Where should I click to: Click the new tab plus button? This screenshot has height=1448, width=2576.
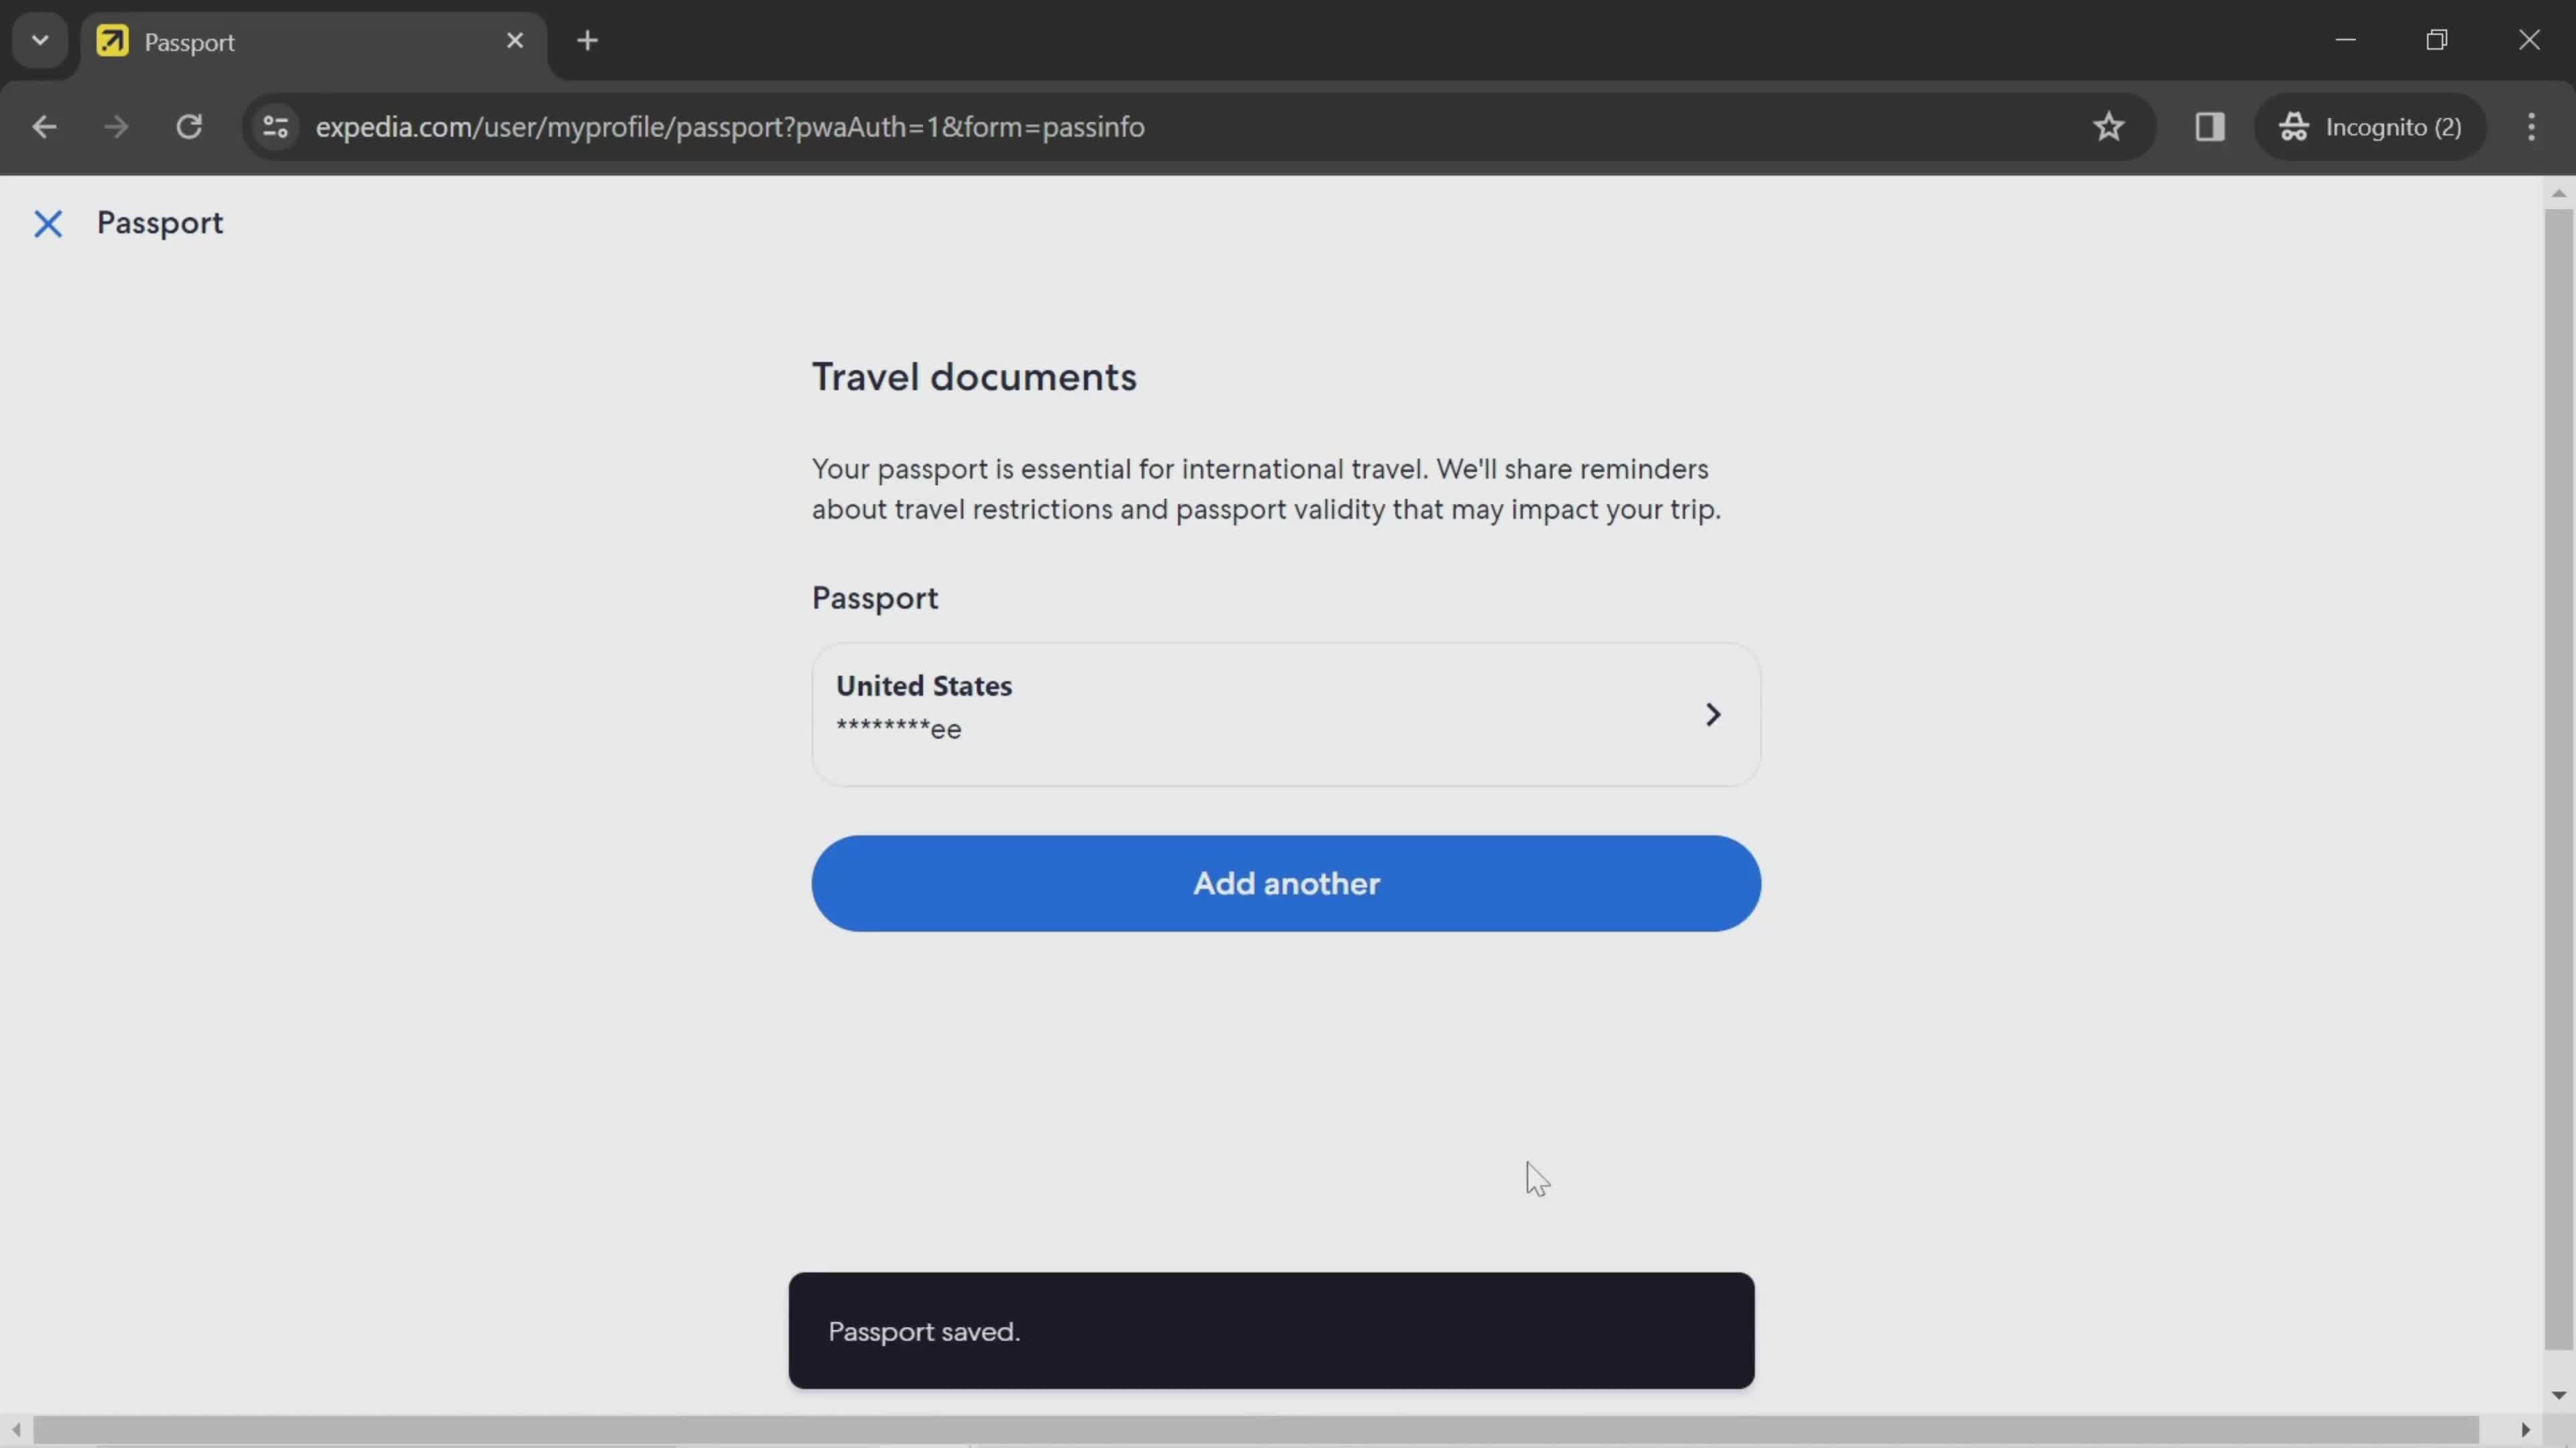(x=589, y=39)
